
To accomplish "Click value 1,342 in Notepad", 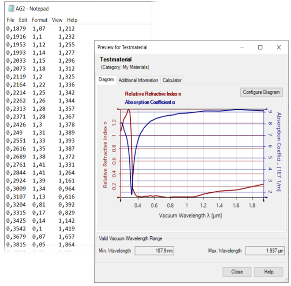I will coord(67,93).
